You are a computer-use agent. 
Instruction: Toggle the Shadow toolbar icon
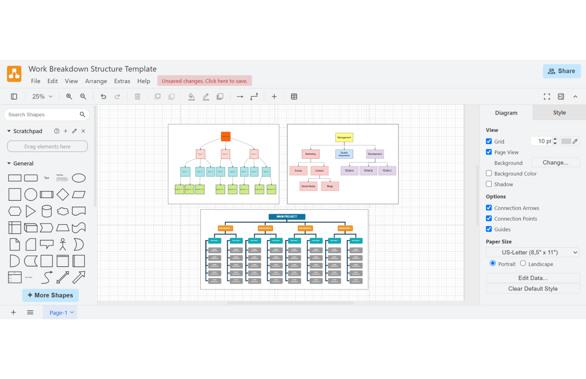tap(220, 97)
